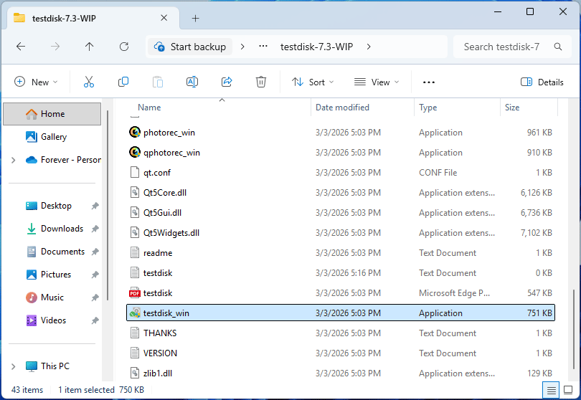Click the Search testdisk-7 field
Image resolution: width=581 pixels, height=400 pixels.
coord(512,47)
